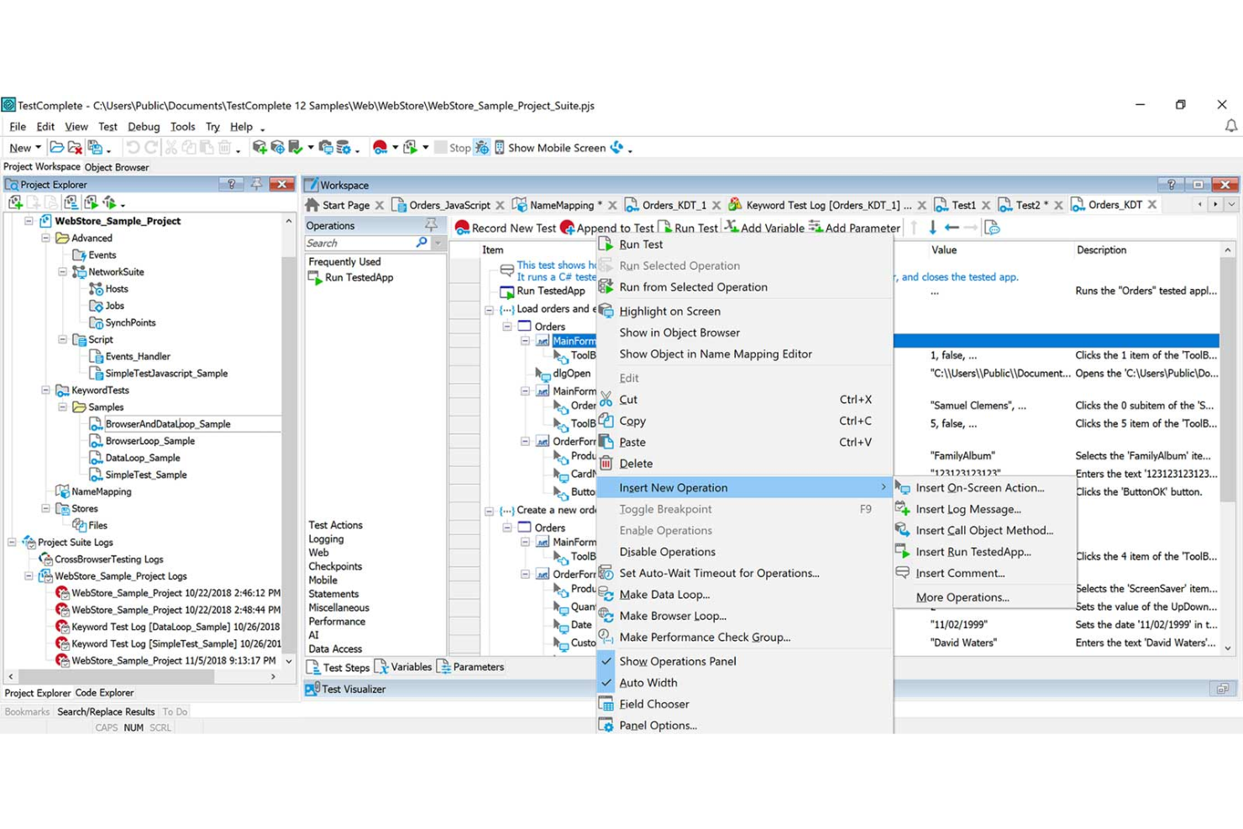Open the New button dropdown arrow

38,148
